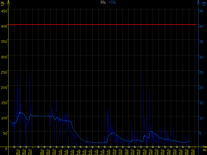Click the blue +SO2 legend label
Image resolution: width=207 pixels, height=155 pixels.
[x=112, y=2]
